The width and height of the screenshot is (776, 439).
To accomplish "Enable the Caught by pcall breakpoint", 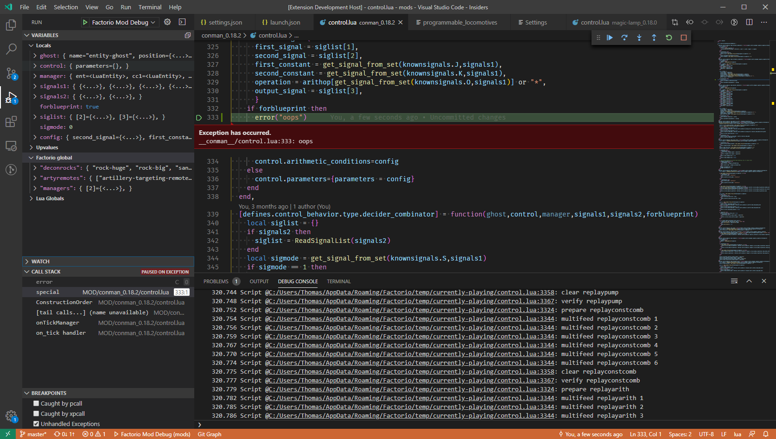I will point(36,404).
